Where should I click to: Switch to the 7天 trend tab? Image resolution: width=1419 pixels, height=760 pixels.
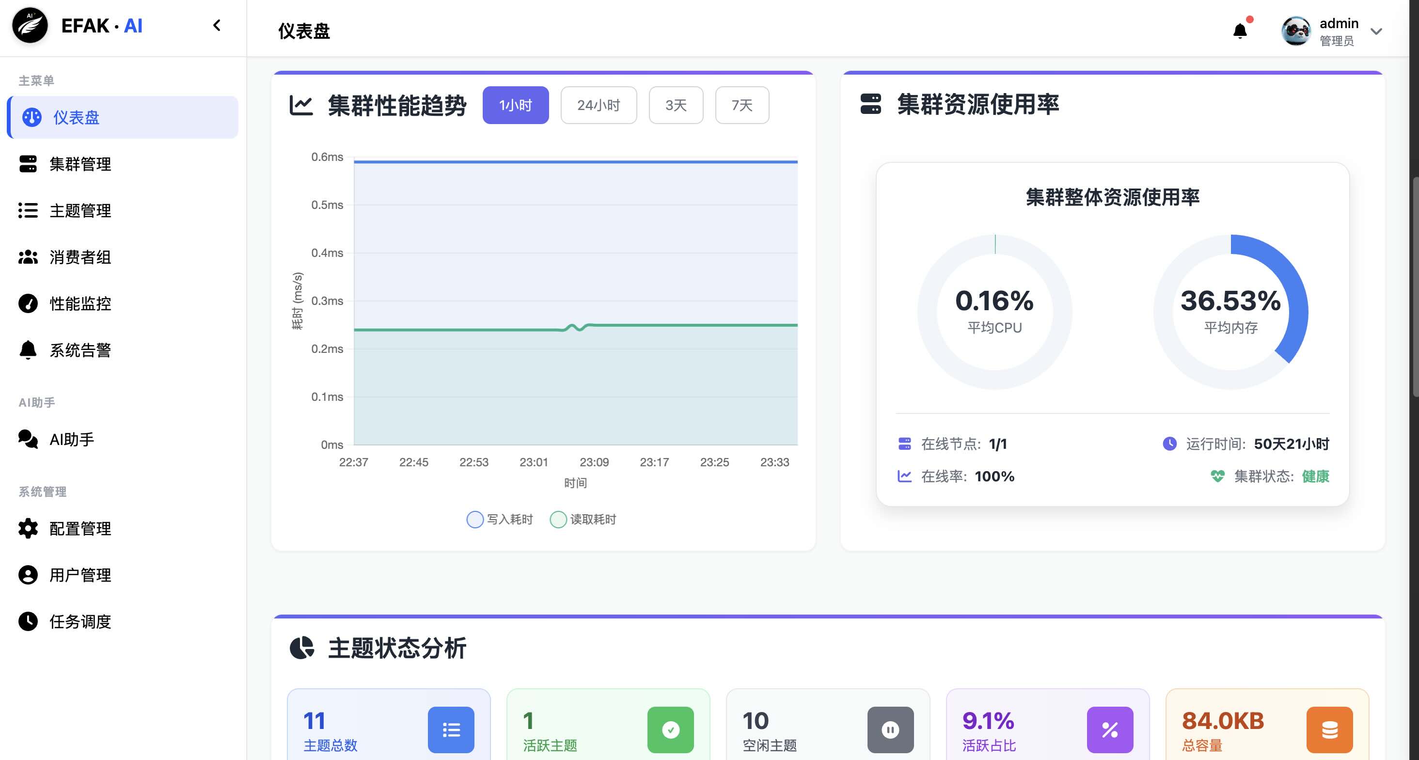[741, 105]
